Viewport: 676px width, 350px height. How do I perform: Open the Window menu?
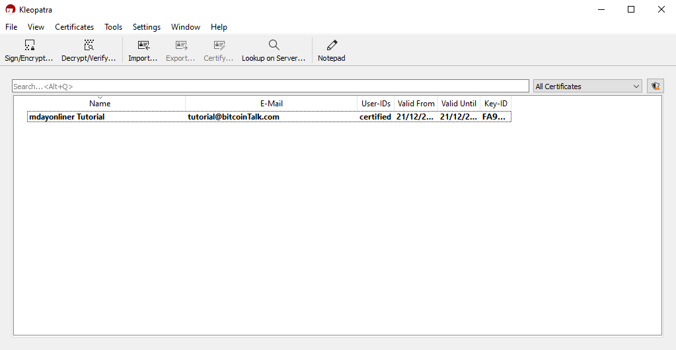(186, 26)
